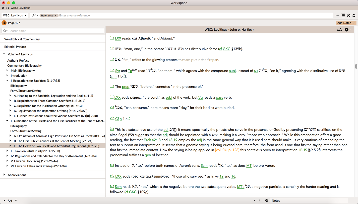Image resolution: width=358 pixels, height=204 pixels.
Task: Click the IBHS abbreviation link
Action: [303, 150]
